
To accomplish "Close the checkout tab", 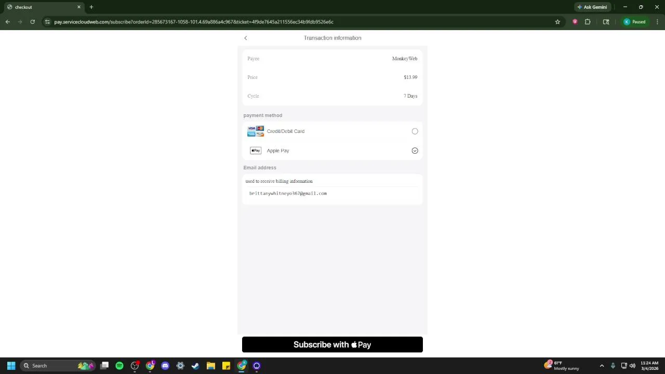I will pos(79,7).
